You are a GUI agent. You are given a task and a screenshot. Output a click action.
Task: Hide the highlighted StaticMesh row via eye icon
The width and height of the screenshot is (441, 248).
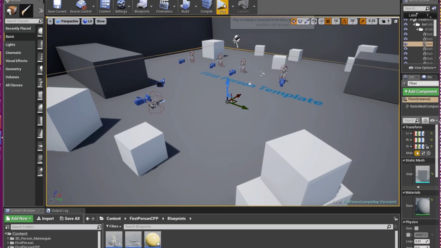click(406, 44)
